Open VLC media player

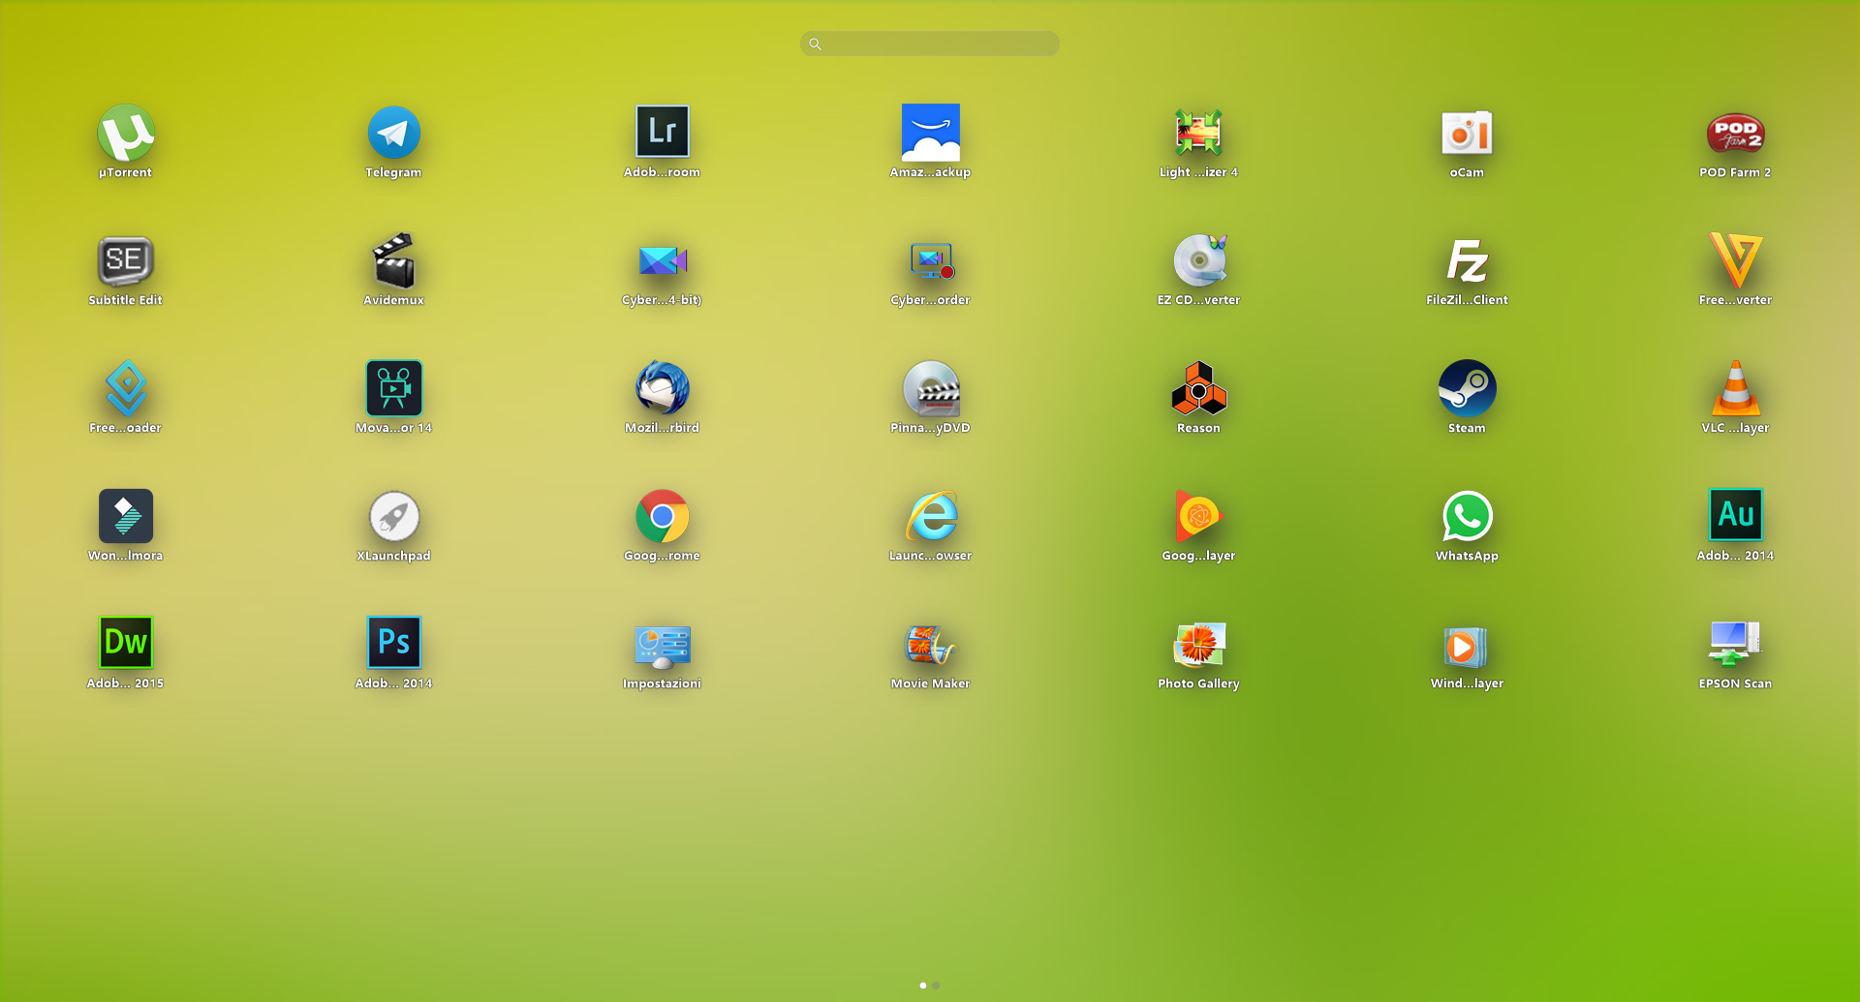(x=1735, y=389)
